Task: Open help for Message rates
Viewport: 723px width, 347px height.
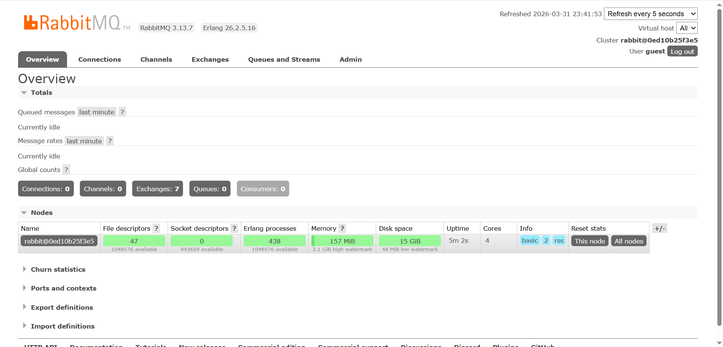Action: click(110, 141)
